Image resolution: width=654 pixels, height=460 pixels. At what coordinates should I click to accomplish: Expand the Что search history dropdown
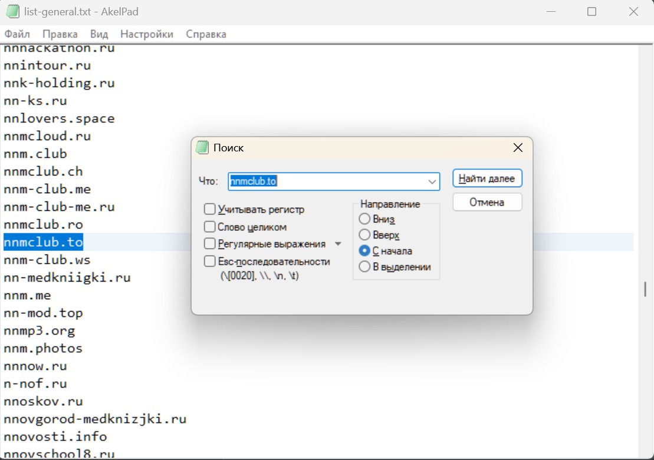(x=432, y=181)
